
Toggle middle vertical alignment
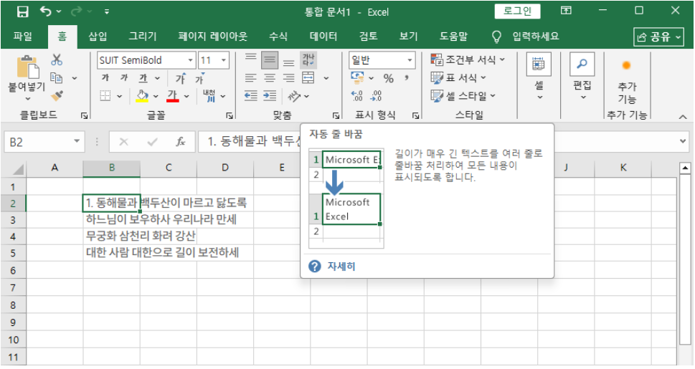click(270, 60)
